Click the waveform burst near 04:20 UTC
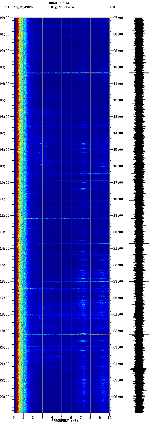Viewport: 151px width, 435px height. pyautogui.click(x=139, y=370)
